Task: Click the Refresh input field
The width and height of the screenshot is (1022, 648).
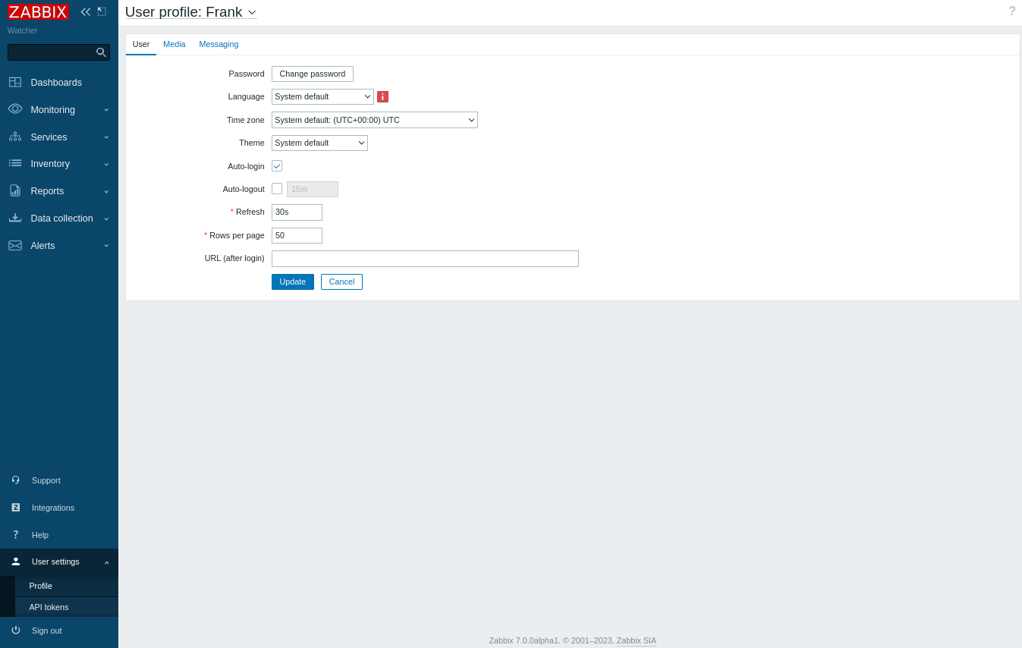Action: [297, 212]
